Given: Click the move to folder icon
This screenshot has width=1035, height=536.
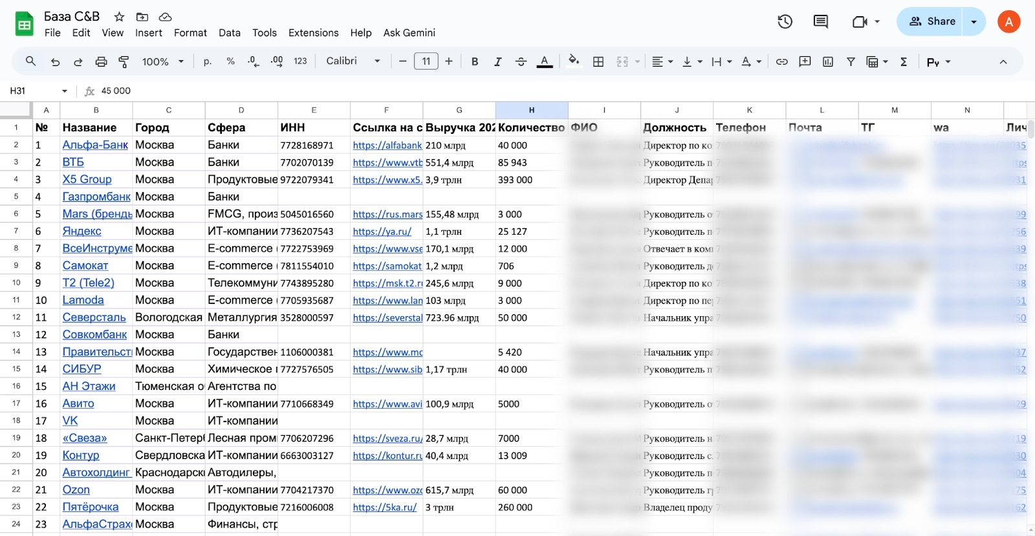Looking at the screenshot, I should [142, 17].
